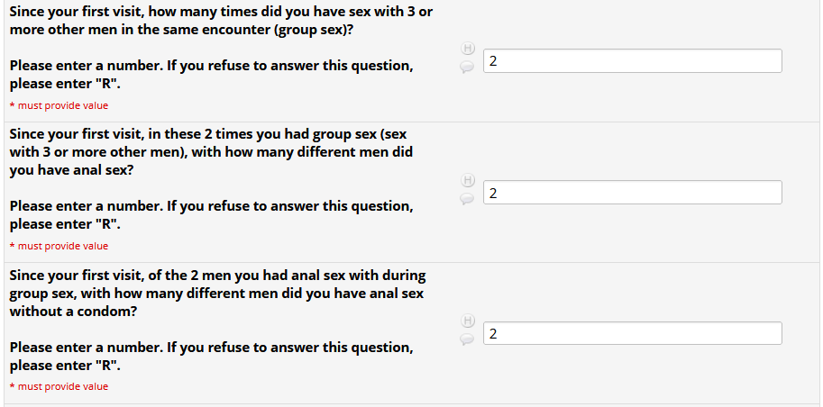View history icon for different men anal sex question
Image resolution: width=823 pixels, height=407 pixels.
467,179
